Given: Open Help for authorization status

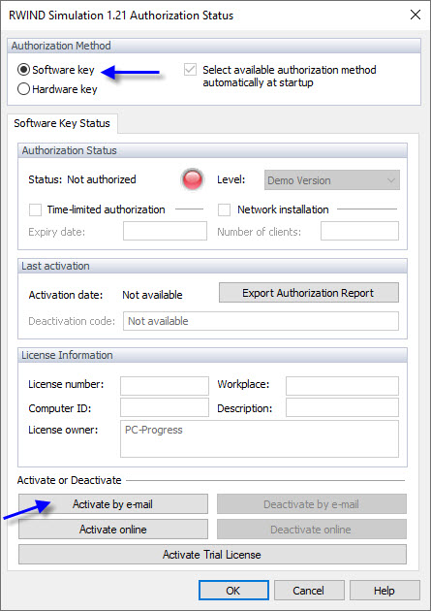Looking at the screenshot, I should (x=385, y=591).
